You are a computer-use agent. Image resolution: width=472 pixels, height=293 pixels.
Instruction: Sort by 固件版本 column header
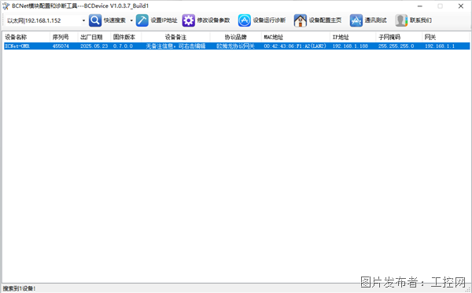pyautogui.click(x=126, y=37)
